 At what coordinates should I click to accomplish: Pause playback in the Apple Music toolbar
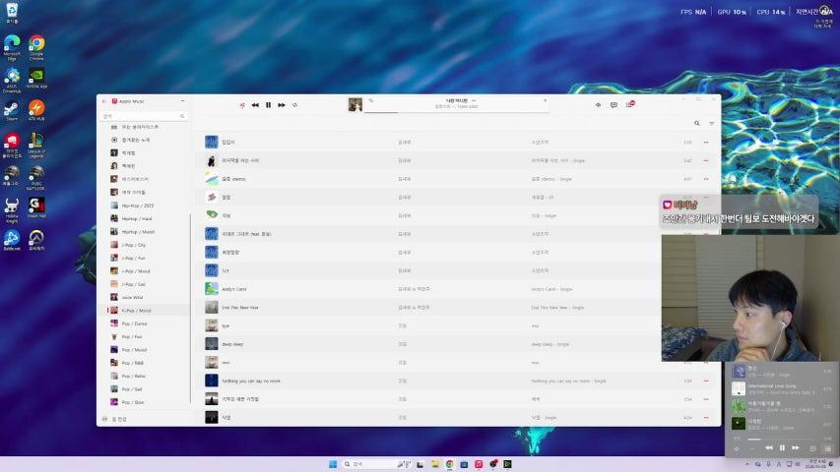[268, 104]
